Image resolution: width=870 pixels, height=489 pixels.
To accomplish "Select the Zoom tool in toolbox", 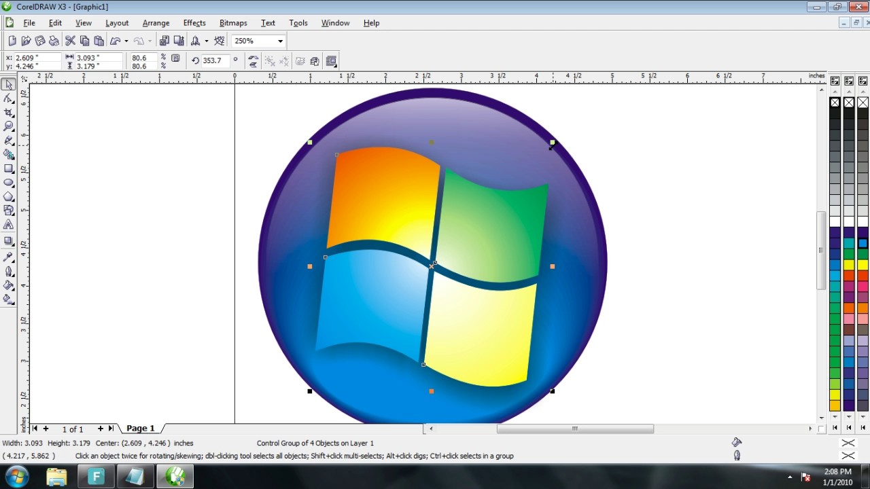I will pyautogui.click(x=8, y=126).
